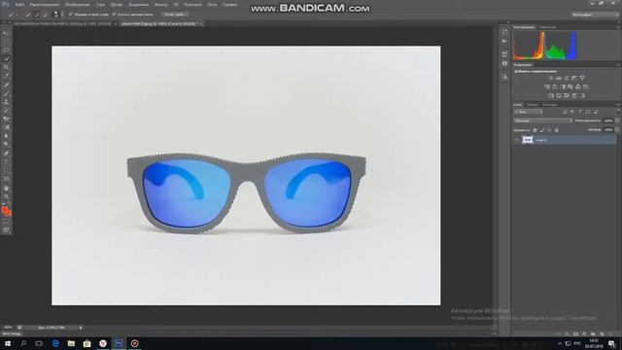Open the status bar info arrow menu
This screenshot has height=350, width=622.
pos(81,328)
